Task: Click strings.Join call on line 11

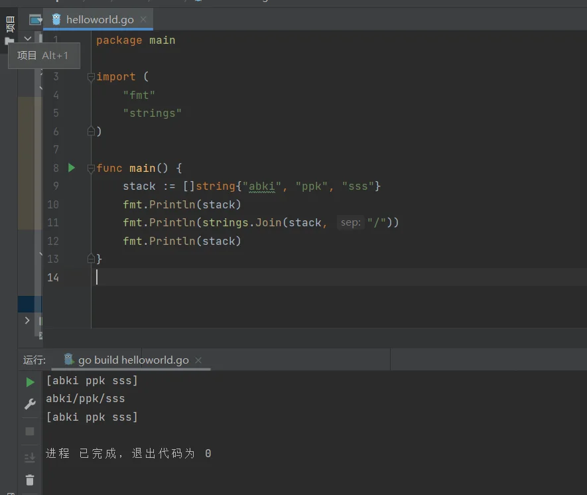Action: 300,223
